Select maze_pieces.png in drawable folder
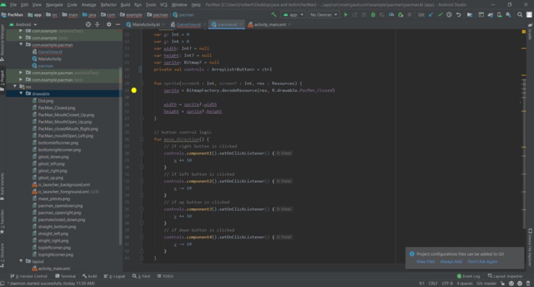Screen dimensions: 534x287 [x=54, y=198]
